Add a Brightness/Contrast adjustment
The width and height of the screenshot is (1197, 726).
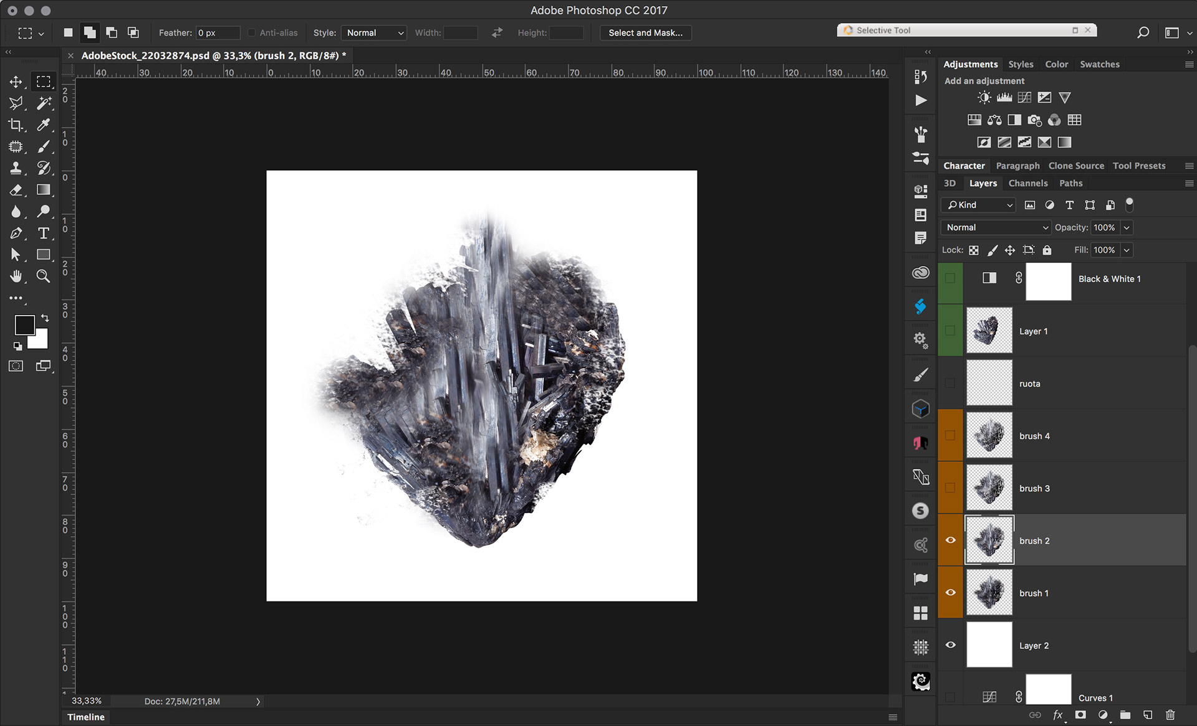point(984,98)
